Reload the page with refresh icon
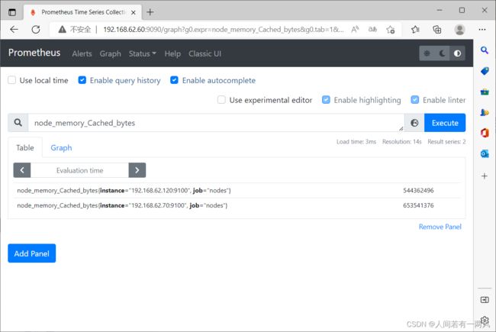 pos(36,30)
